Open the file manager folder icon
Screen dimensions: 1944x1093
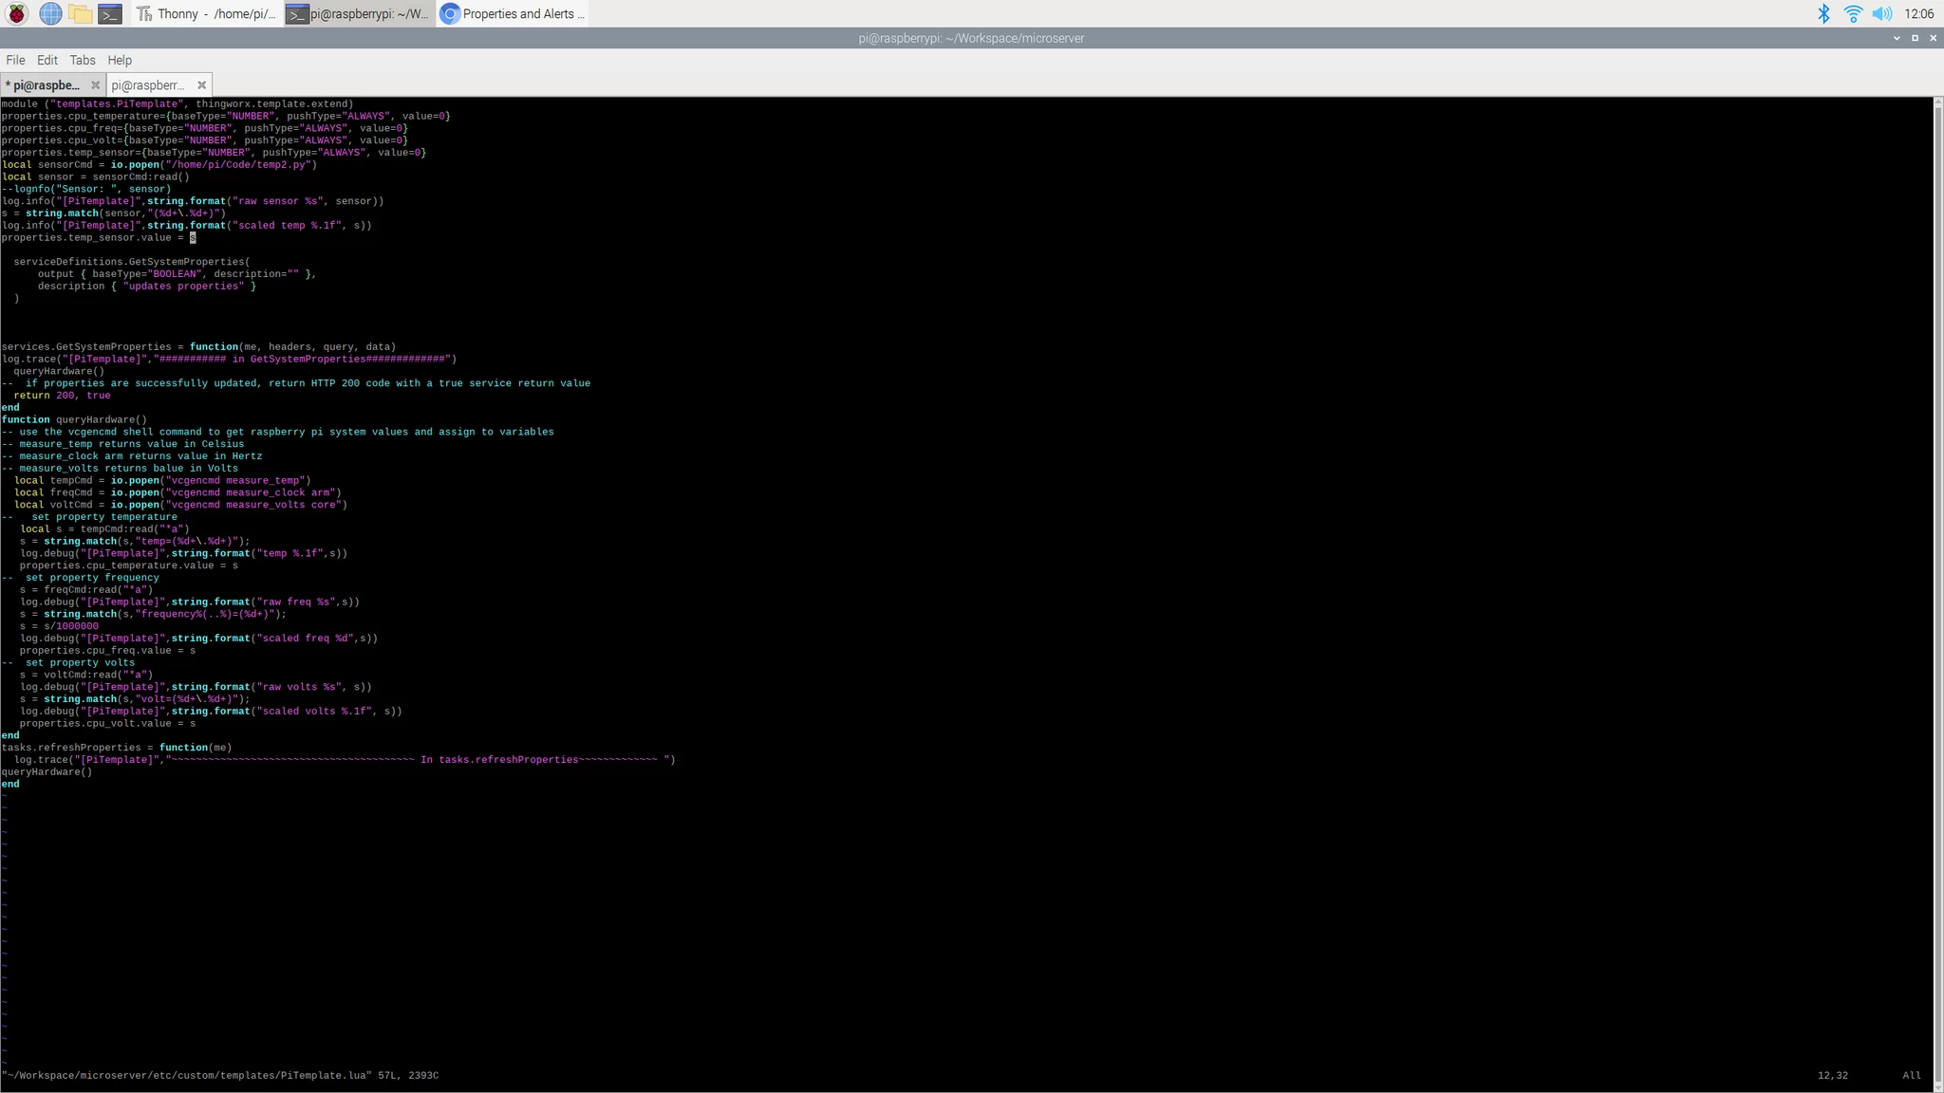point(81,13)
